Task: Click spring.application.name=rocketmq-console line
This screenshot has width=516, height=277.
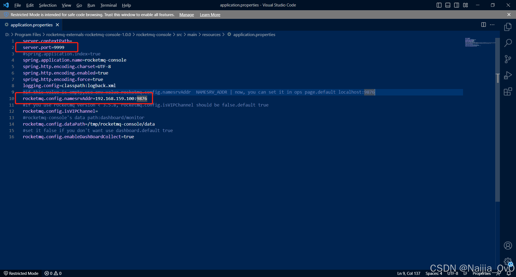Action: click(74, 60)
